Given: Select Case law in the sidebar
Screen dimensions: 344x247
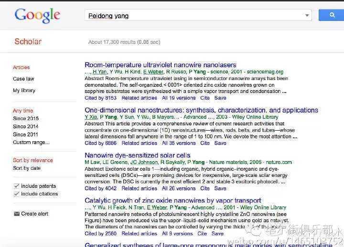Looking at the screenshot, I should [x=23, y=79].
